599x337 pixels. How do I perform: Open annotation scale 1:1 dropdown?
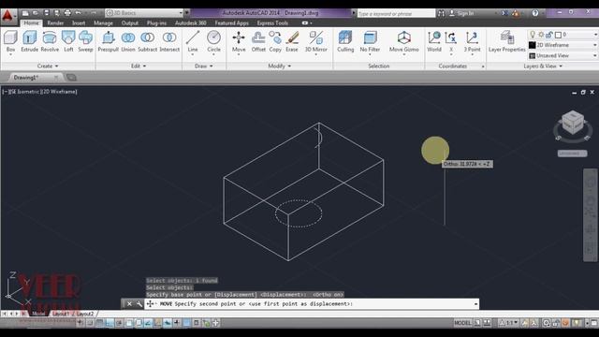pos(508,323)
